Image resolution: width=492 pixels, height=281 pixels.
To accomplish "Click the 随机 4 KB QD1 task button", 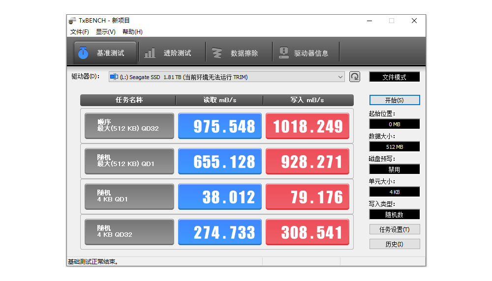I will point(129,197).
